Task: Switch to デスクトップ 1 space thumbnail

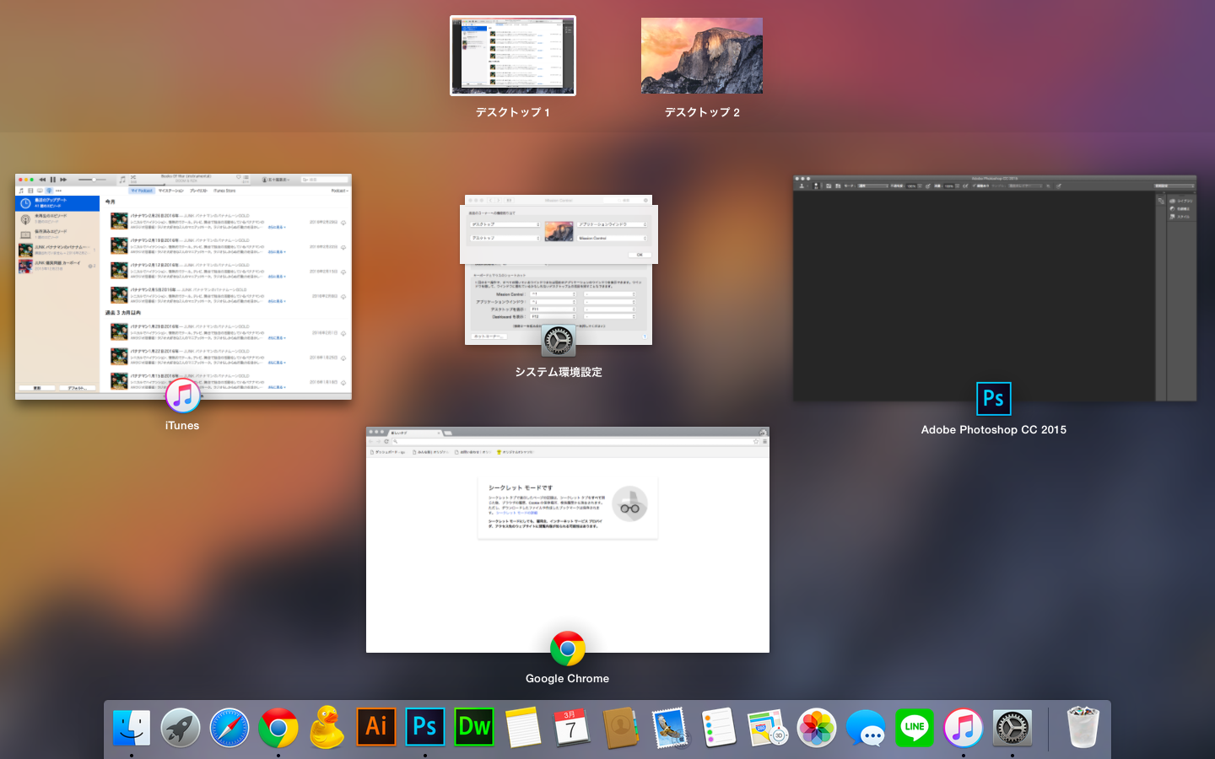Action: point(513,56)
